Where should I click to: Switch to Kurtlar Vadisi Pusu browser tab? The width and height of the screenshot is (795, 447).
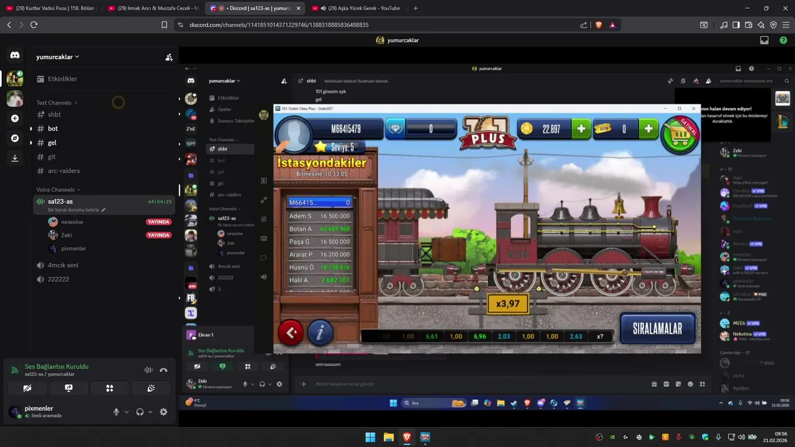click(x=50, y=8)
